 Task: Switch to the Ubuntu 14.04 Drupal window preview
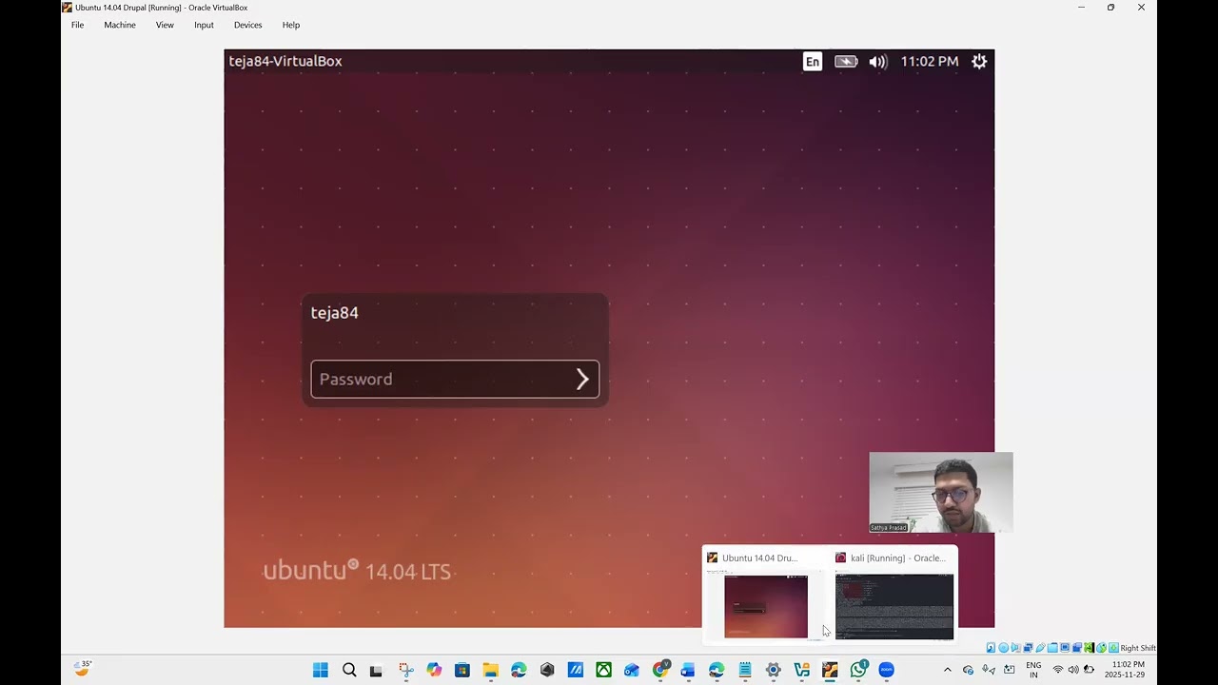click(x=765, y=596)
